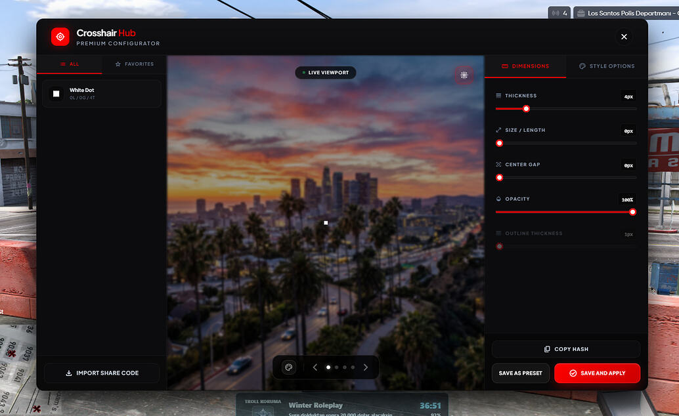Open the background palette icon below viewport

pyautogui.click(x=288, y=367)
